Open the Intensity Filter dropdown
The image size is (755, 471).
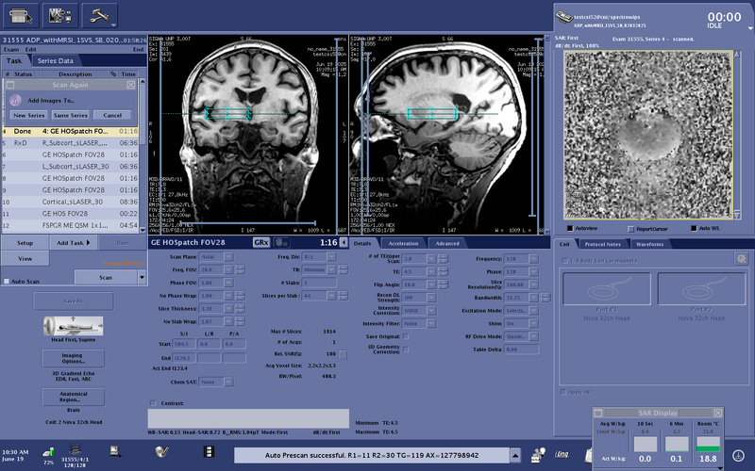coord(431,324)
